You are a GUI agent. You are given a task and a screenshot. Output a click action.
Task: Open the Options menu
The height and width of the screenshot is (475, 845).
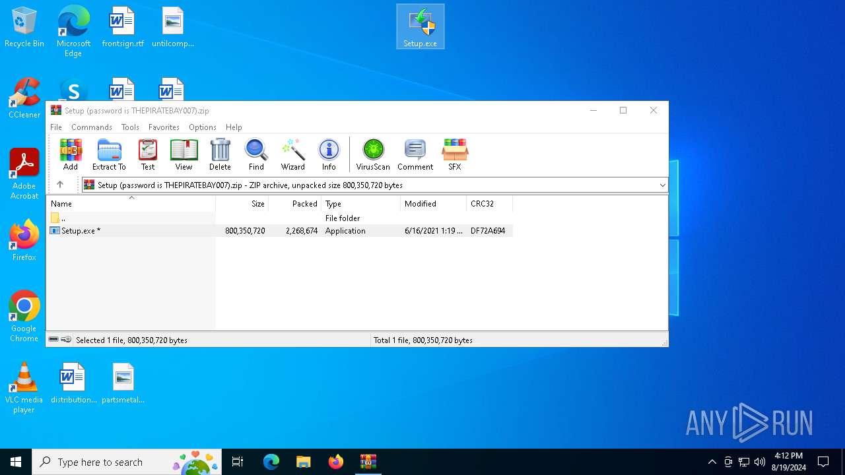(203, 127)
